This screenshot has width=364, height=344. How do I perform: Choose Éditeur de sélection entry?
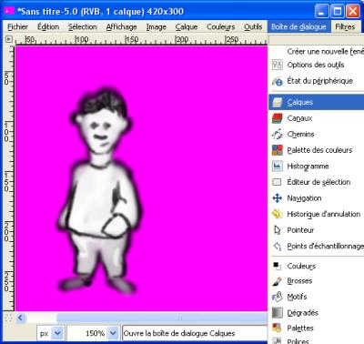(x=318, y=182)
